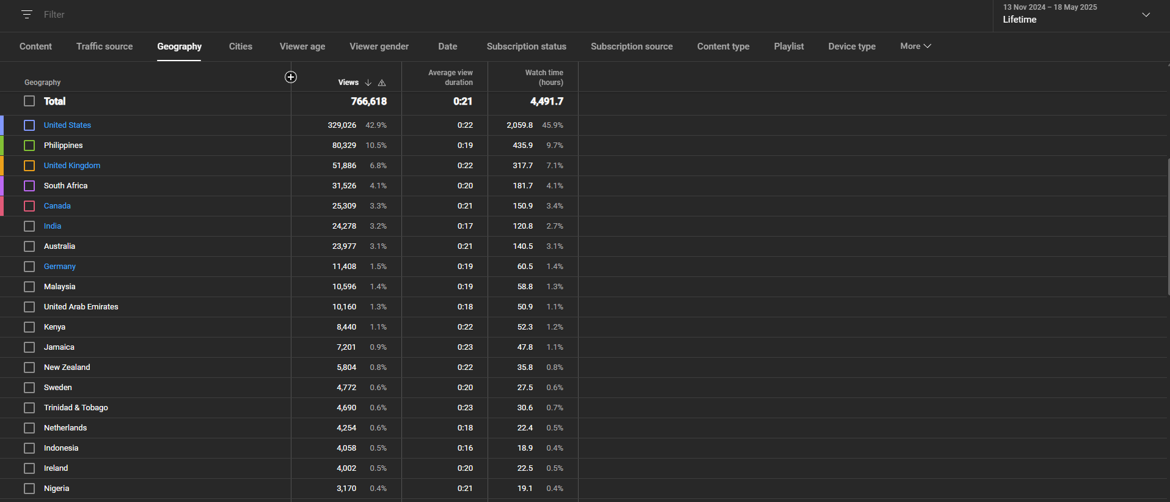The image size is (1170, 502).
Task: Expand the Lifetime date range dropdown
Action: (x=1146, y=15)
